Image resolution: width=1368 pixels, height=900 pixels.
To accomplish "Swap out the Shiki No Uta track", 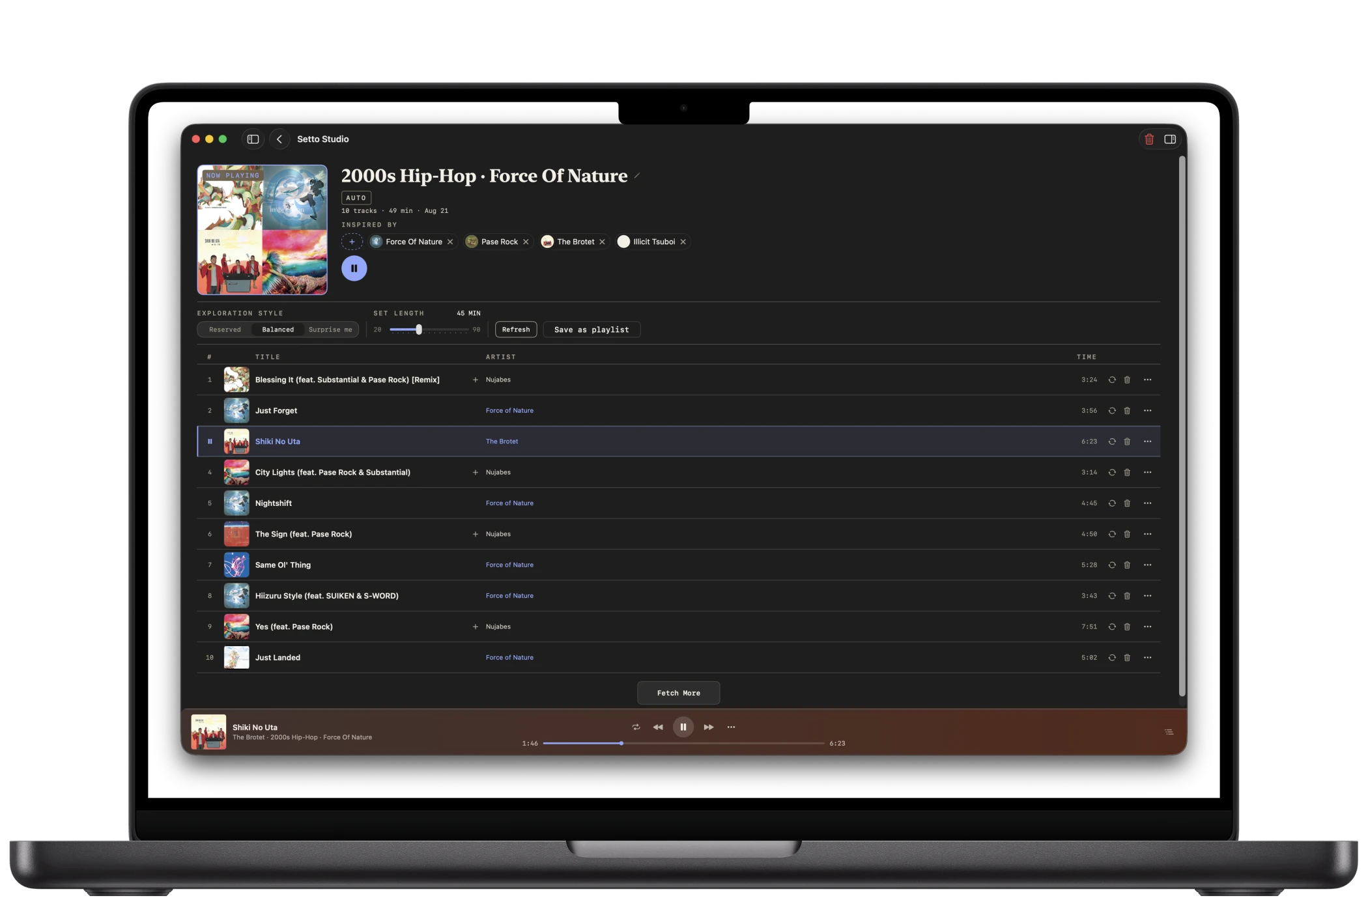I will (1112, 442).
